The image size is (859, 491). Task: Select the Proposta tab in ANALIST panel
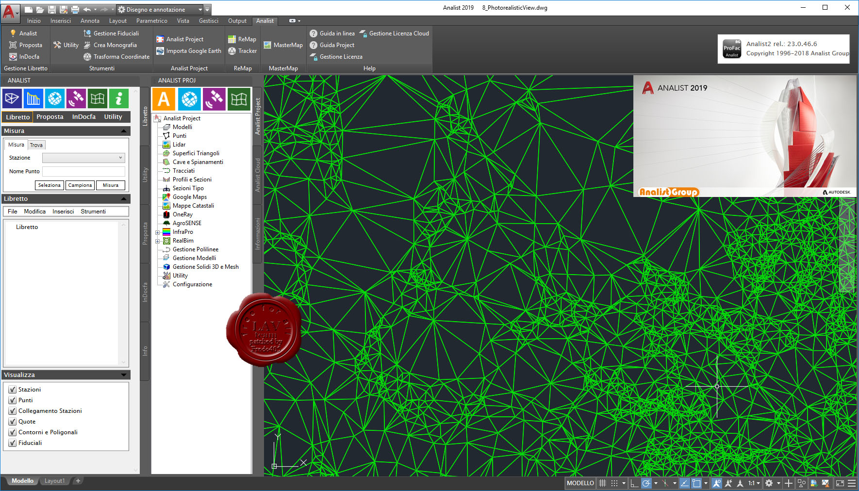pos(50,117)
